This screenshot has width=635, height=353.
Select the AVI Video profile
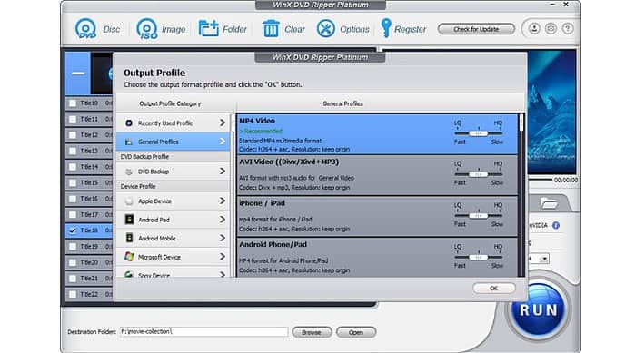pyautogui.click(x=377, y=175)
